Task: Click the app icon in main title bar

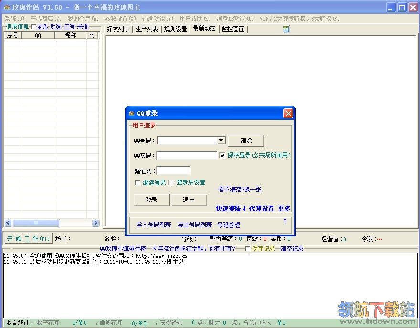Action: click(7, 7)
